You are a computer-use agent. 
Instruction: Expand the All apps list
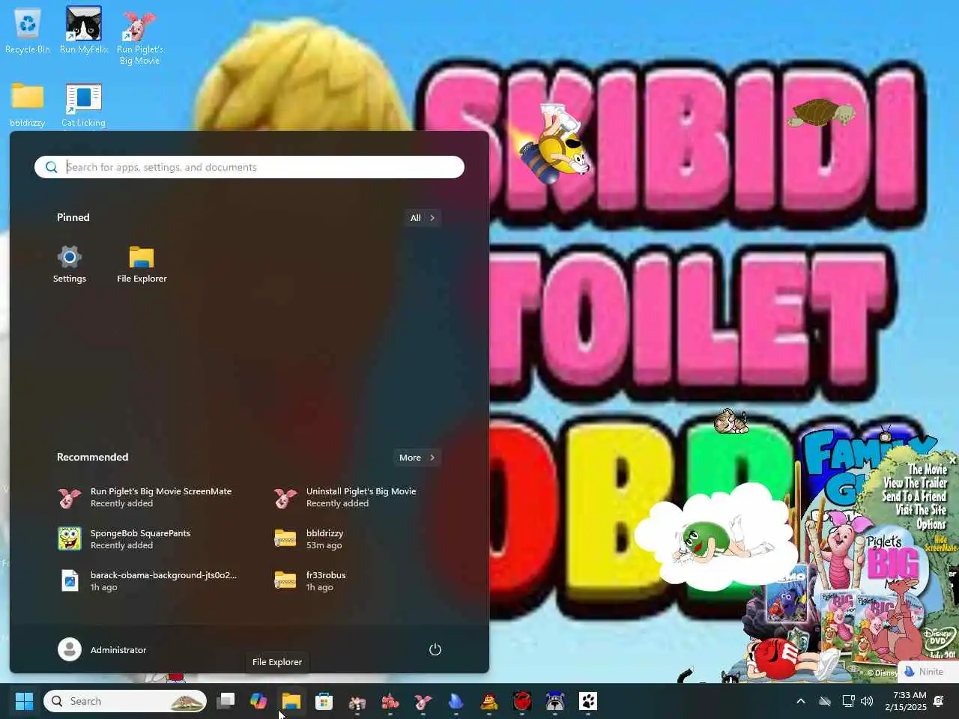[423, 218]
